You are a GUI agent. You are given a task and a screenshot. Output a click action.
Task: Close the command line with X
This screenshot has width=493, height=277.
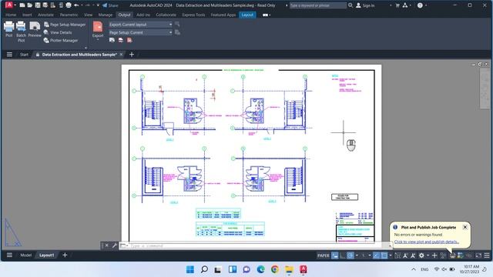click(x=106, y=245)
